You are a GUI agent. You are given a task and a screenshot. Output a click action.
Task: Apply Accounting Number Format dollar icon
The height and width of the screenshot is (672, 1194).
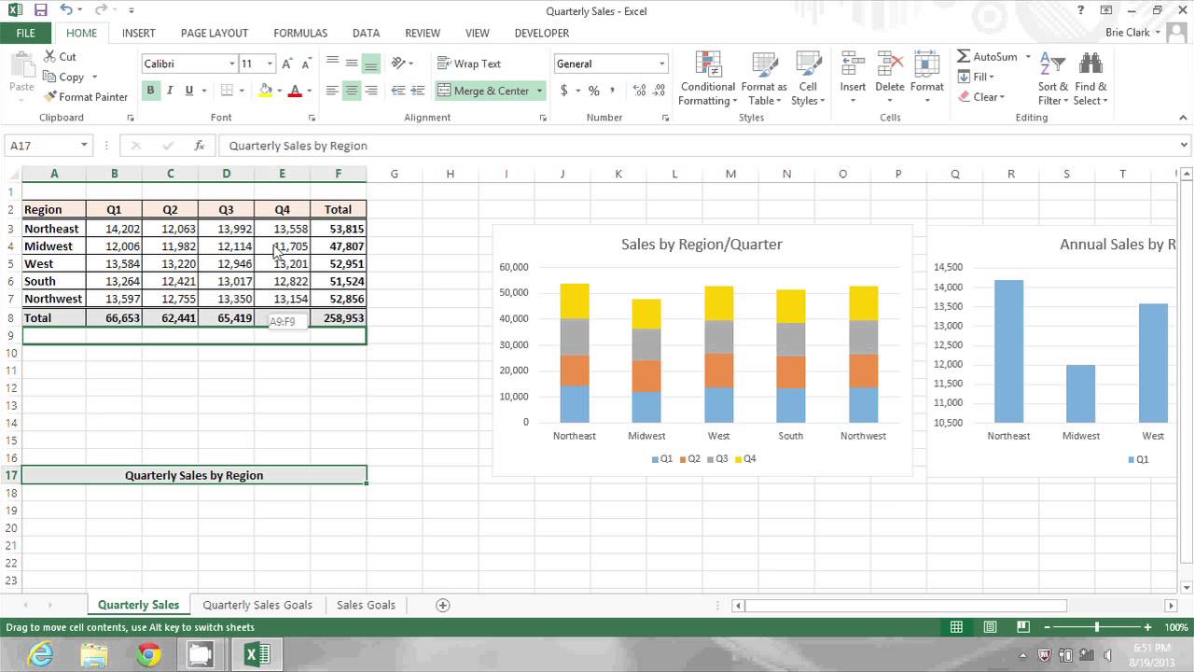pos(563,91)
